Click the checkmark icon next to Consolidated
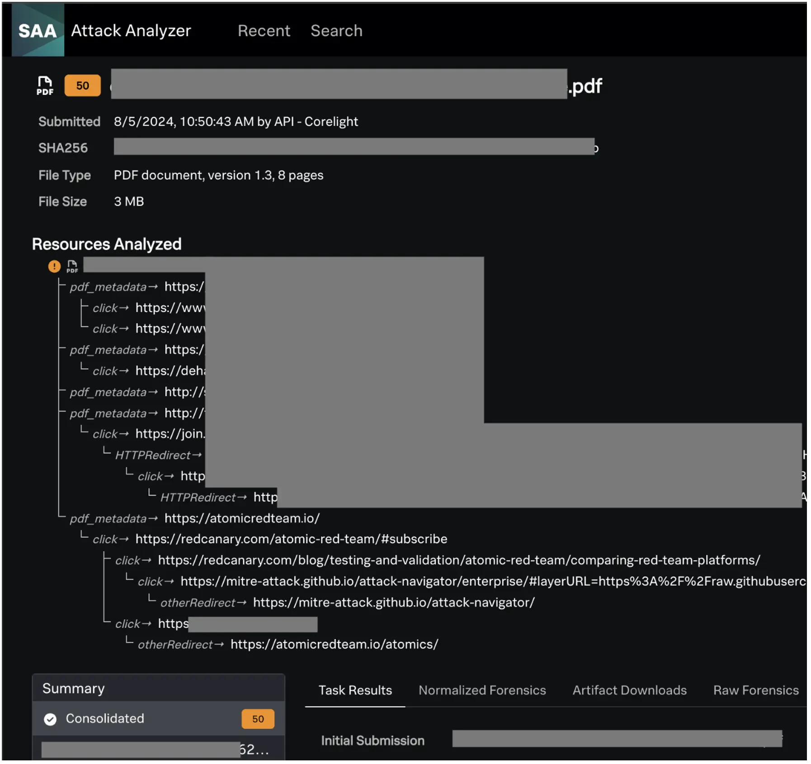The image size is (811, 764). click(x=51, y=718)
